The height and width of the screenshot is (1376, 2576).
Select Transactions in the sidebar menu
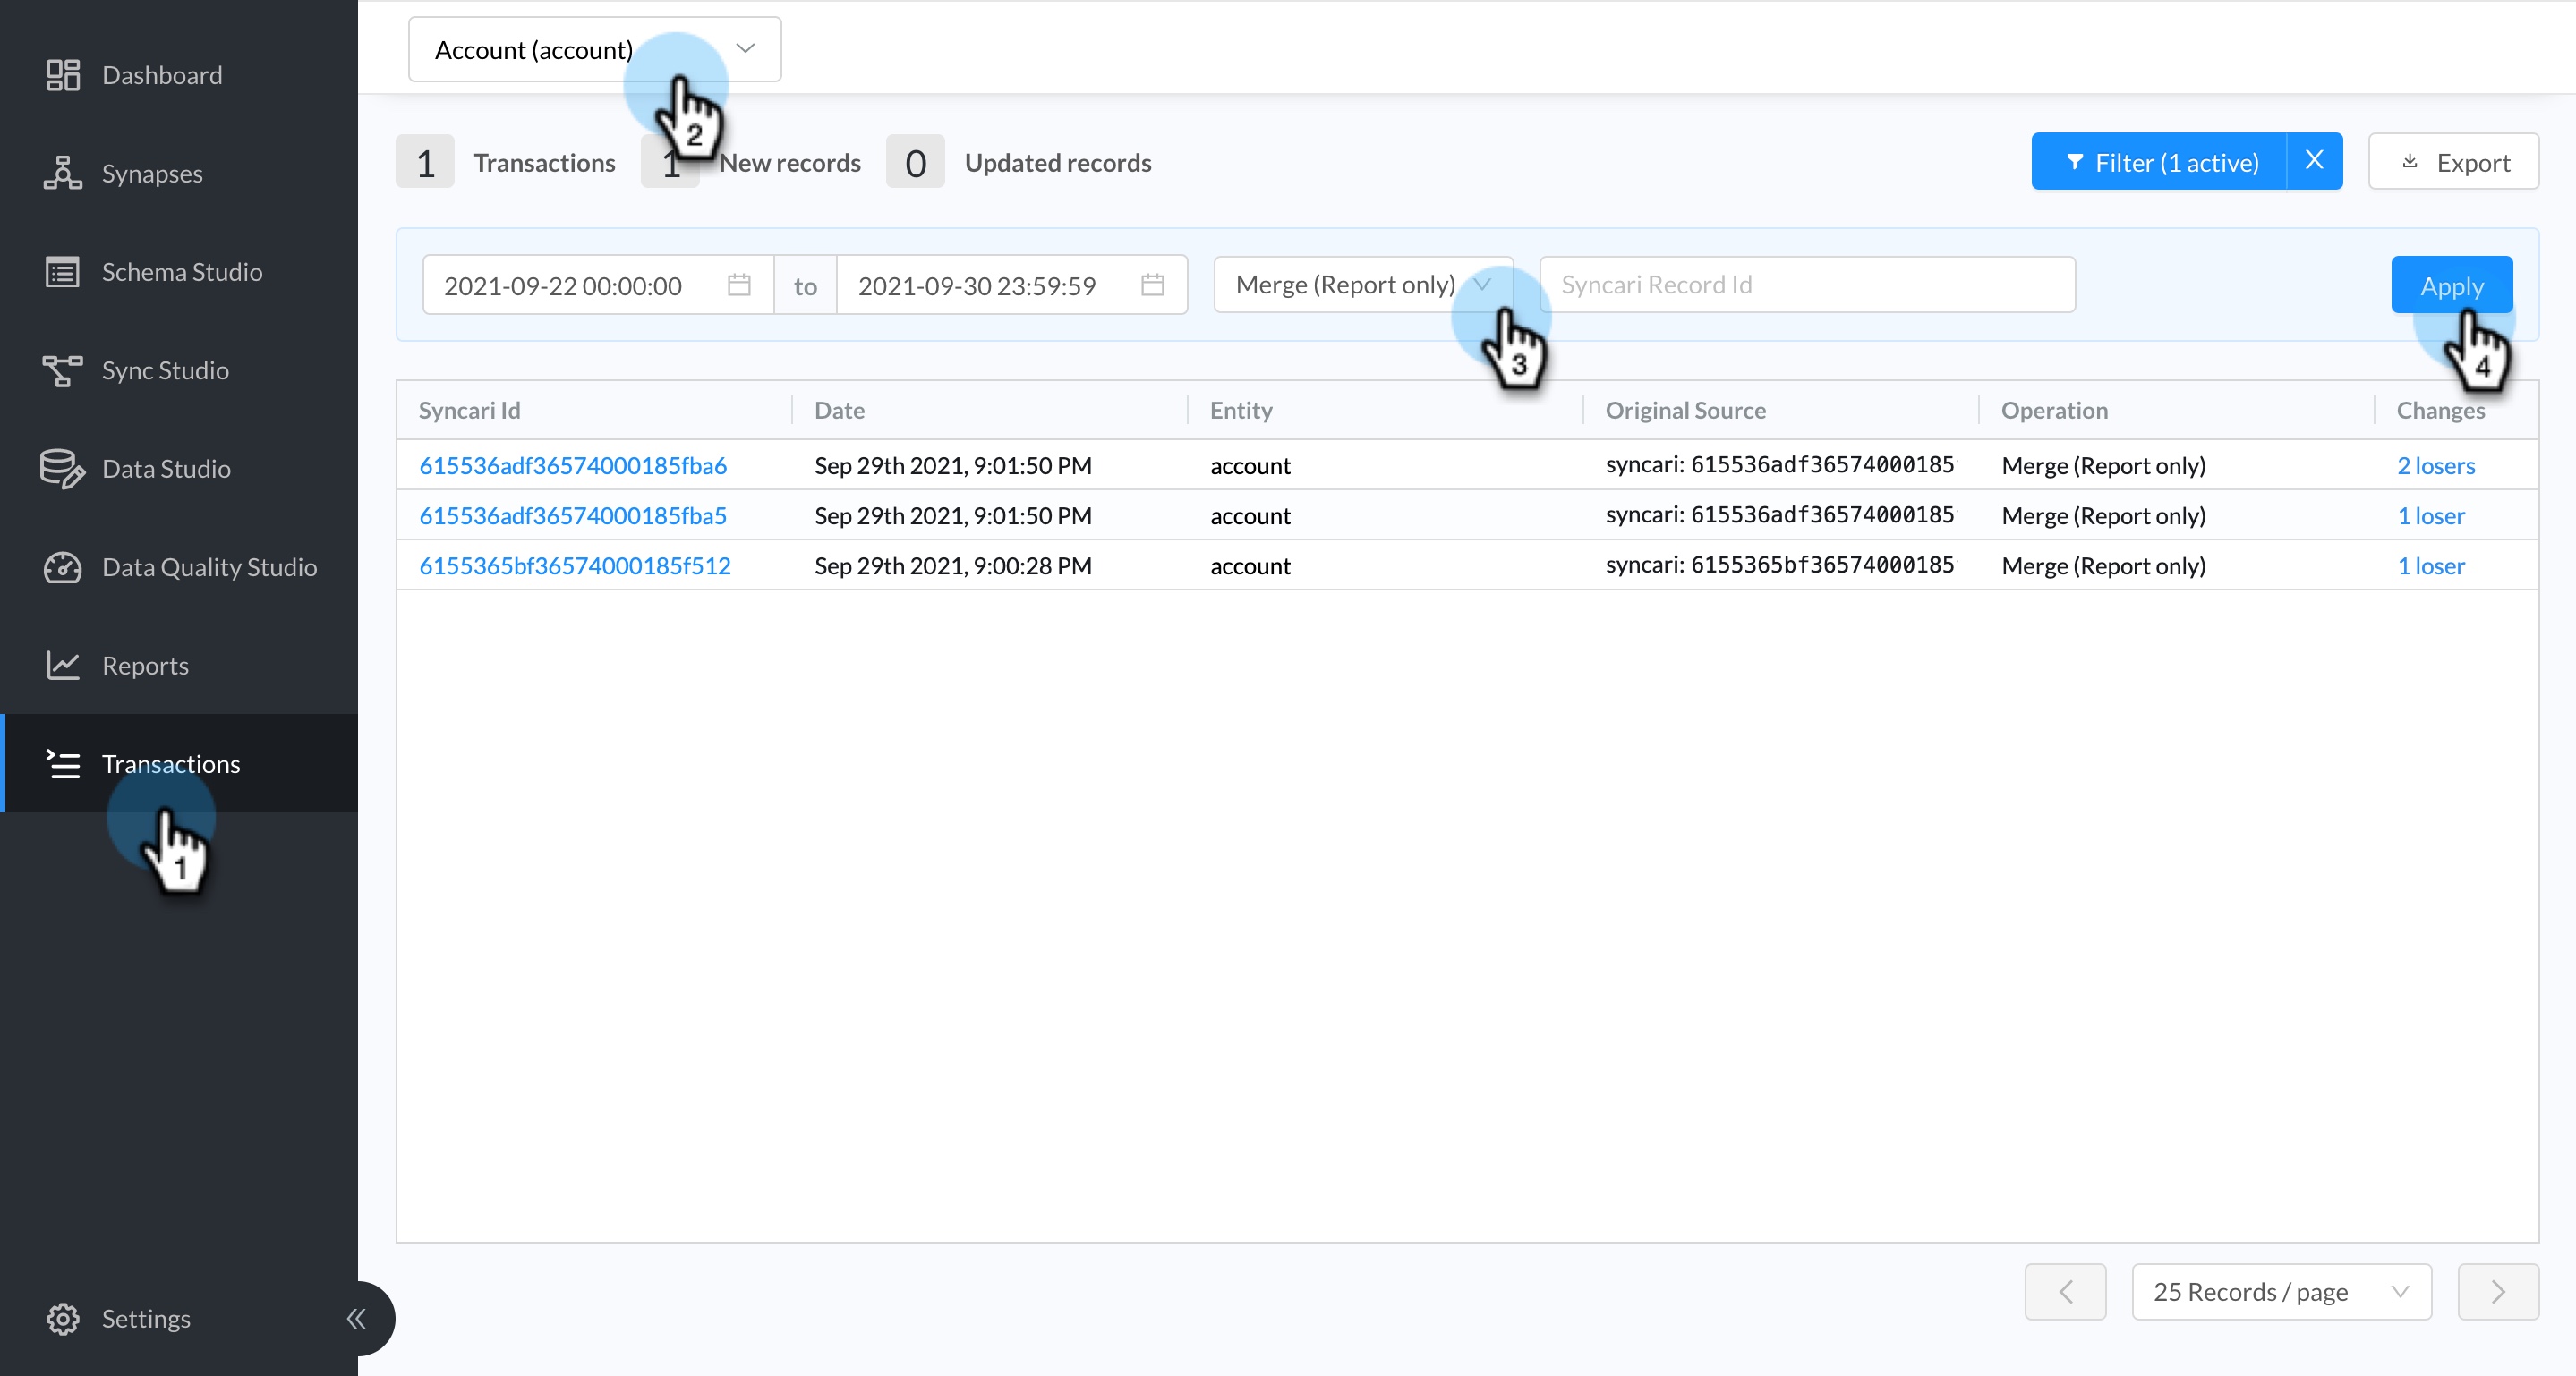171,763
